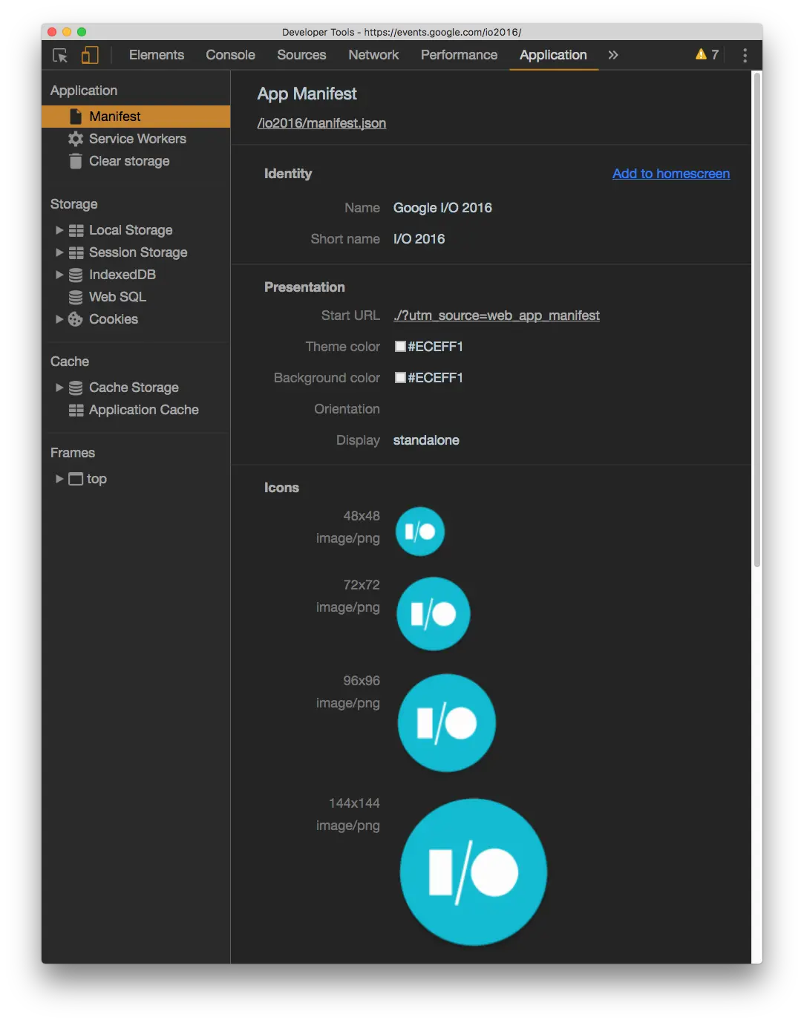
Task: Toggle the device toolbar icon
Action: pyautogui.click(x=90, y=55)
